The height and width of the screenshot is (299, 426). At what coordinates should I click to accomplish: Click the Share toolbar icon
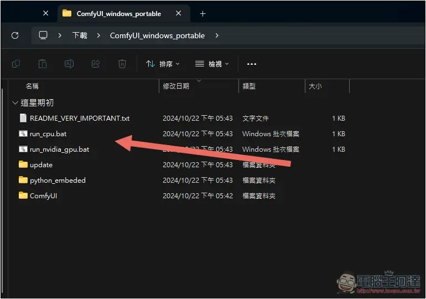coord(96,64)
